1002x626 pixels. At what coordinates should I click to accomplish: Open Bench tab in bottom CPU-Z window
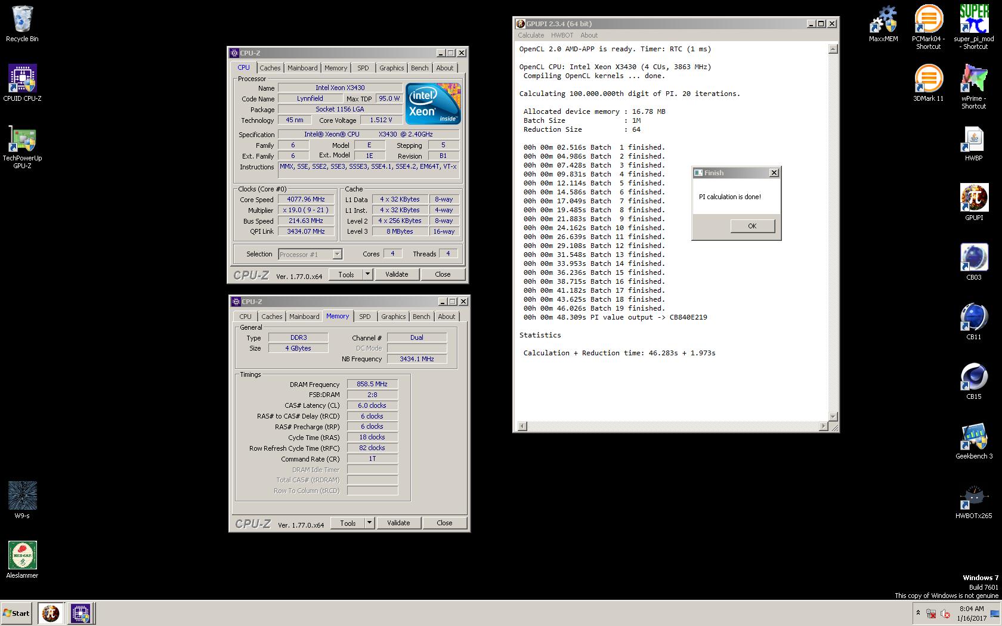pyautogui.click(x=422, y=317)
